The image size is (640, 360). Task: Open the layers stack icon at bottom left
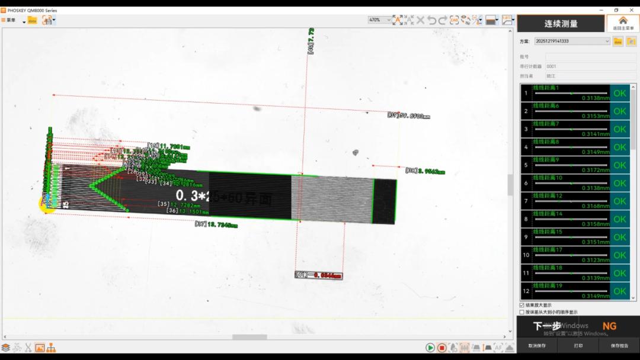click(6, 348)
